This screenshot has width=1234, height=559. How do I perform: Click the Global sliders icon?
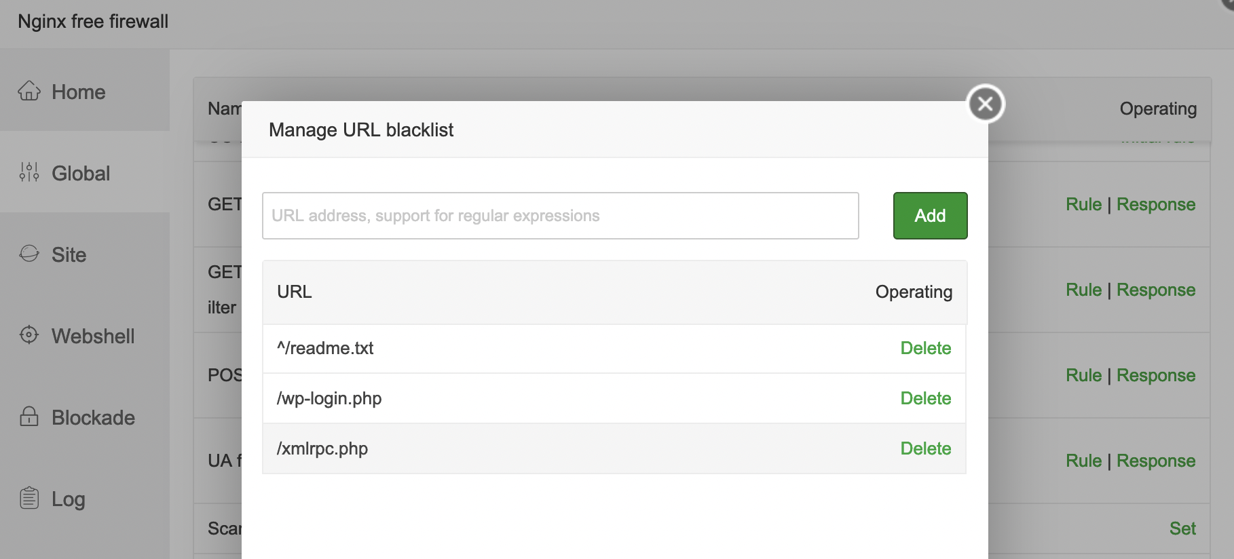pos(29,172)
